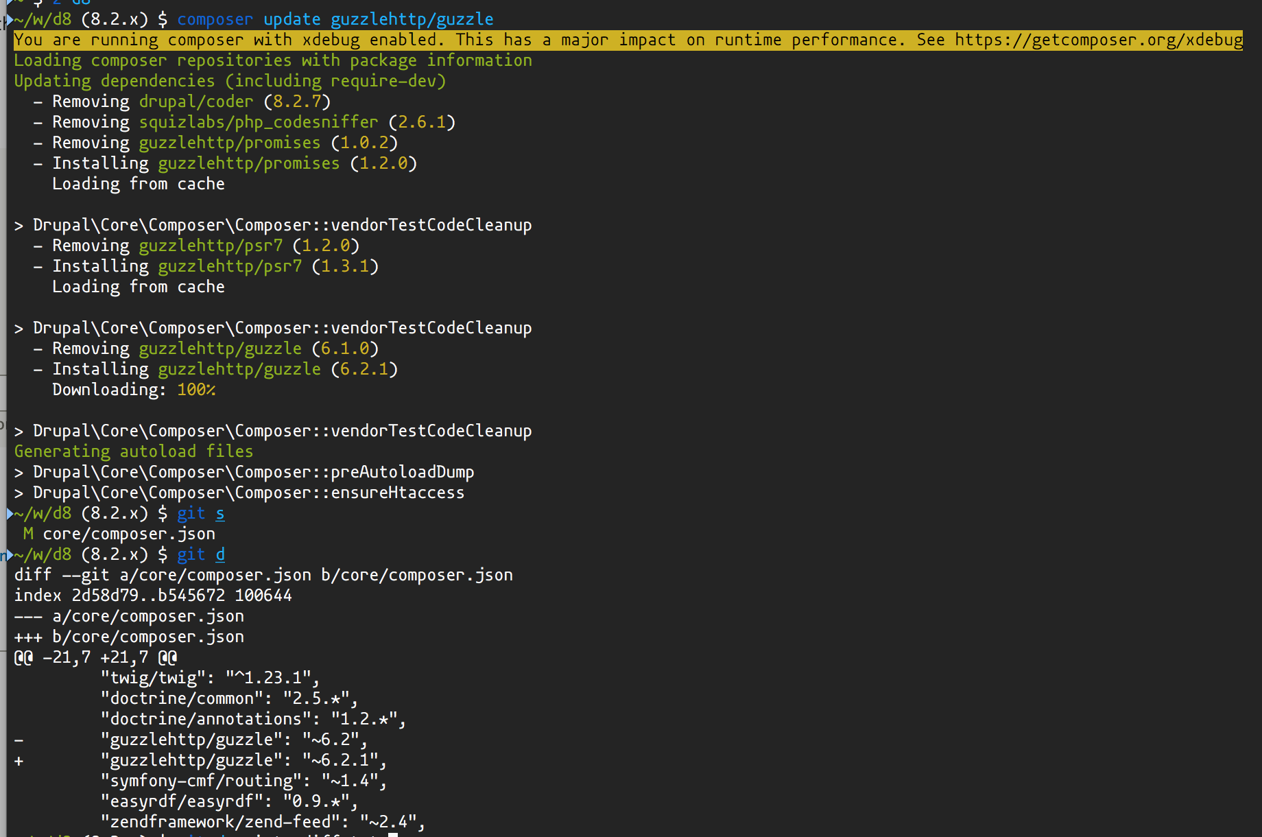The width and height of the screenshot is (1262, 837).
Task: Click 'guzzlehttp/promises' in the Removing line
Action: [230, 143]
